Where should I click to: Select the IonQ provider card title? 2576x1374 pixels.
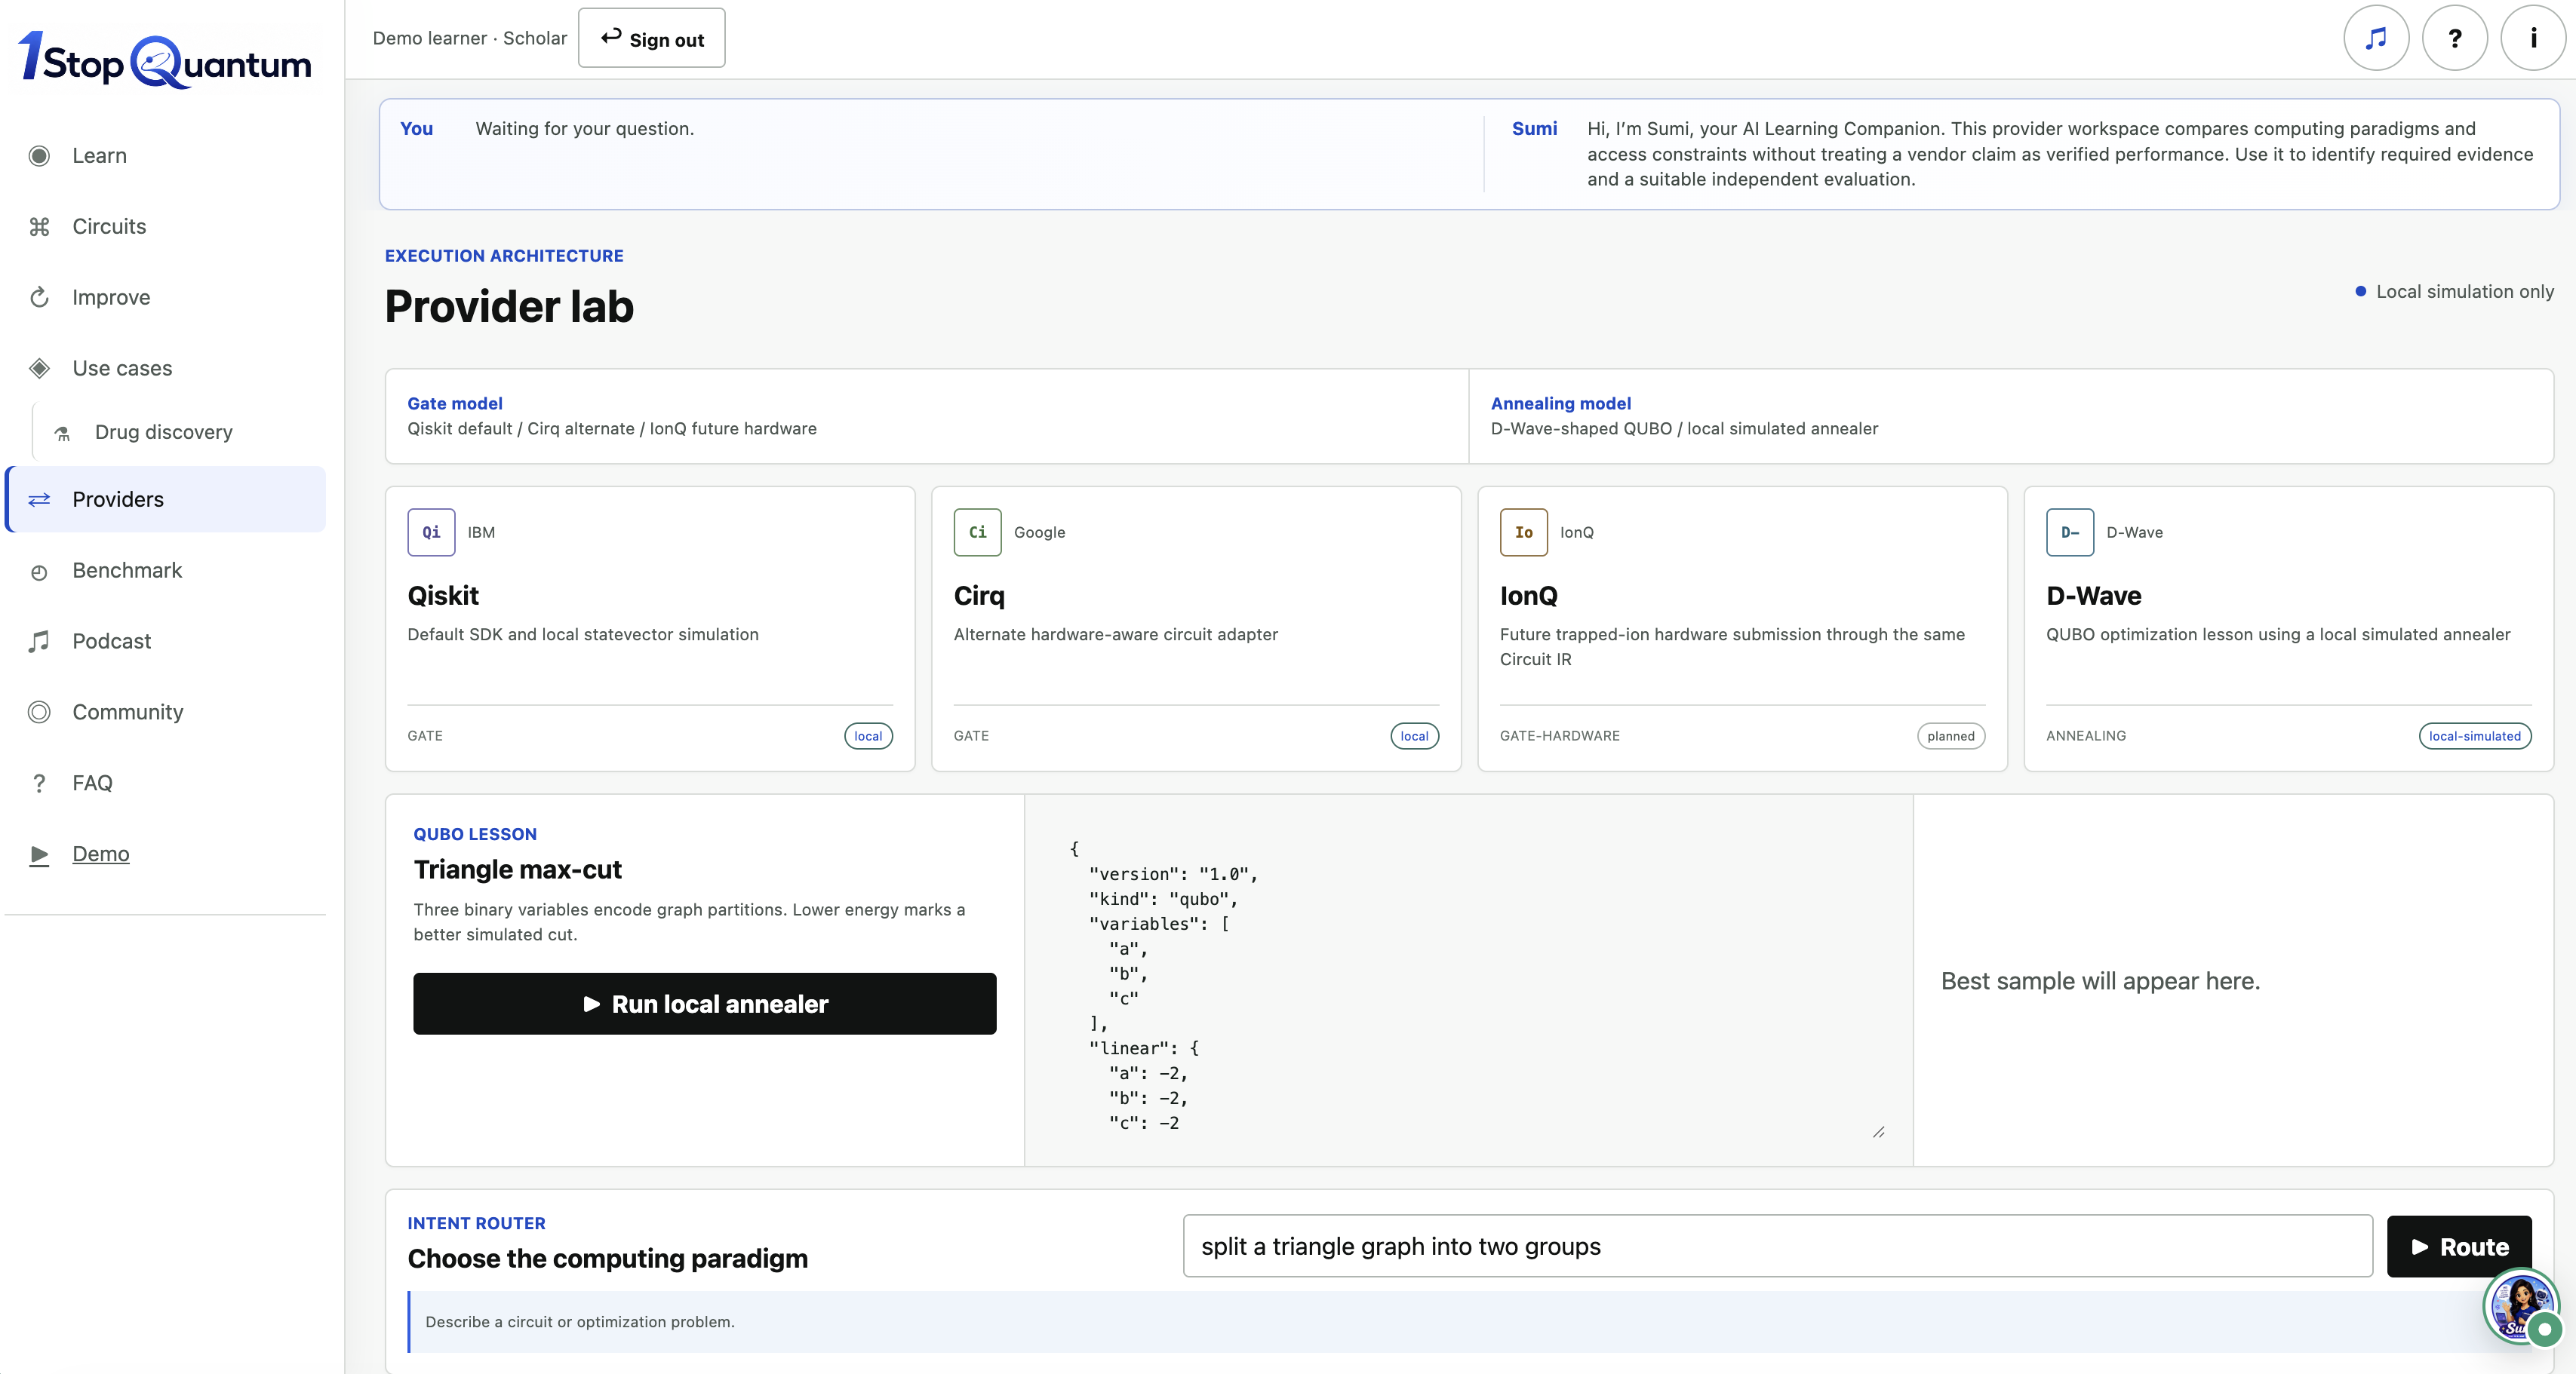[1529, 597]
